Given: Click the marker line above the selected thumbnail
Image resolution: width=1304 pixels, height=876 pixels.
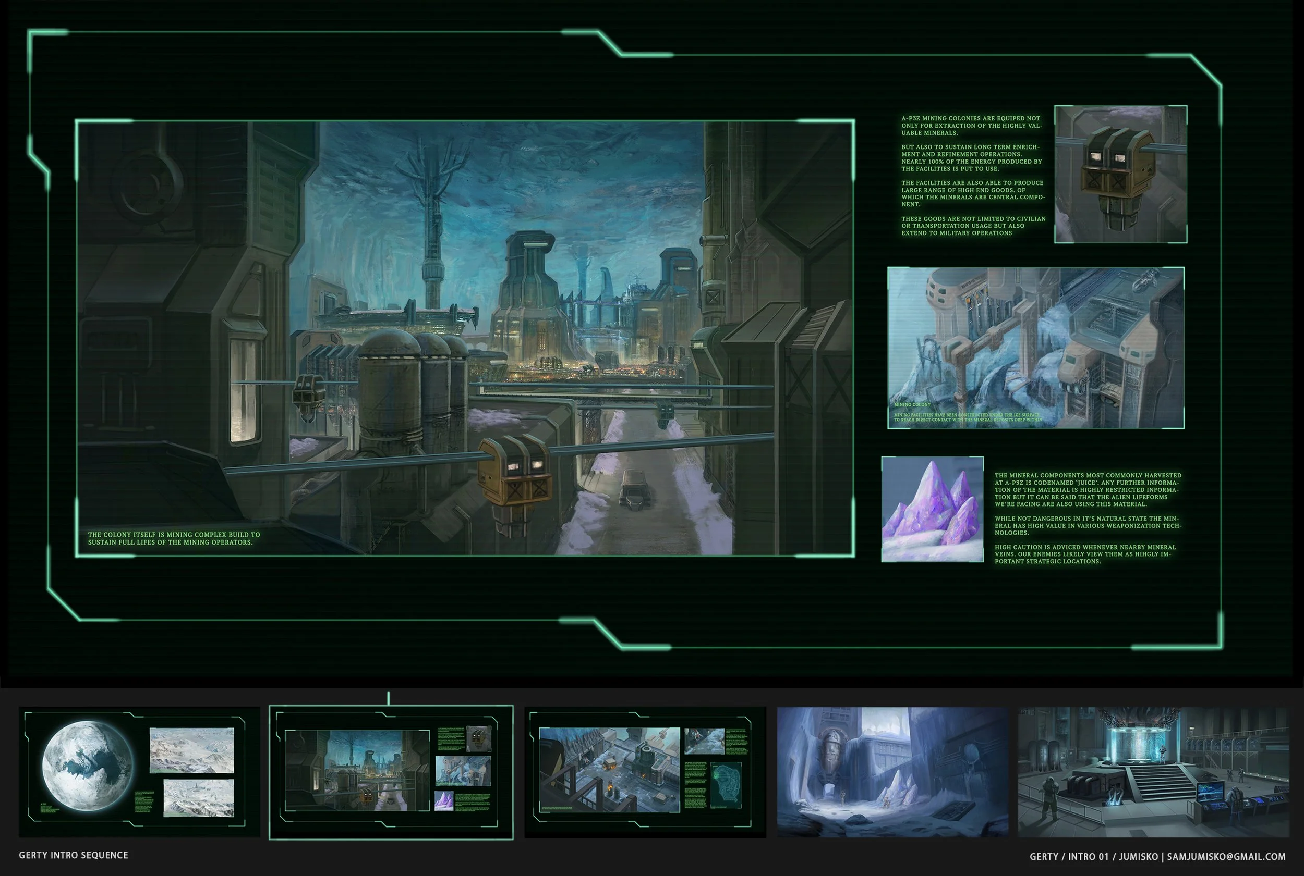Looking at the screenshot, I should [x=388, y=698].
